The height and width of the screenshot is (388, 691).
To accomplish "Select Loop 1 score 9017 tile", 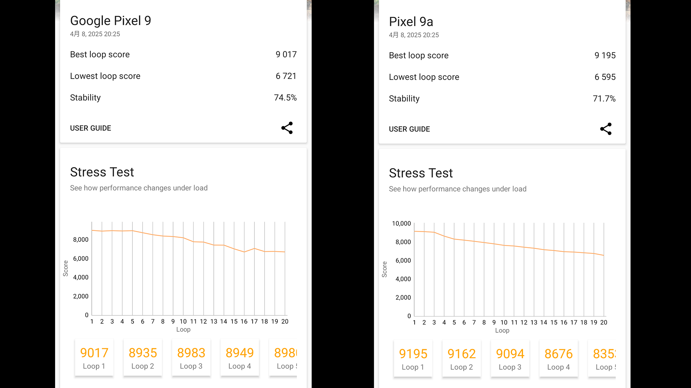I will 94,358.
